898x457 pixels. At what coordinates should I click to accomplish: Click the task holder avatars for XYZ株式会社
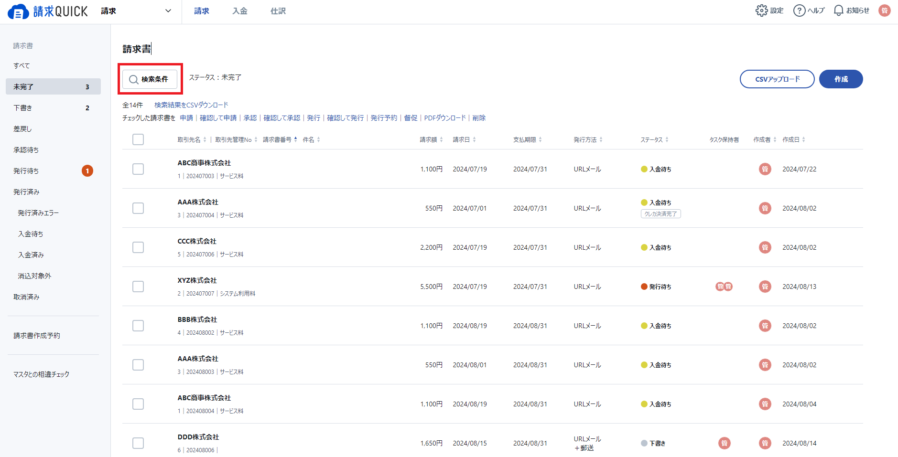click(724, 287)
